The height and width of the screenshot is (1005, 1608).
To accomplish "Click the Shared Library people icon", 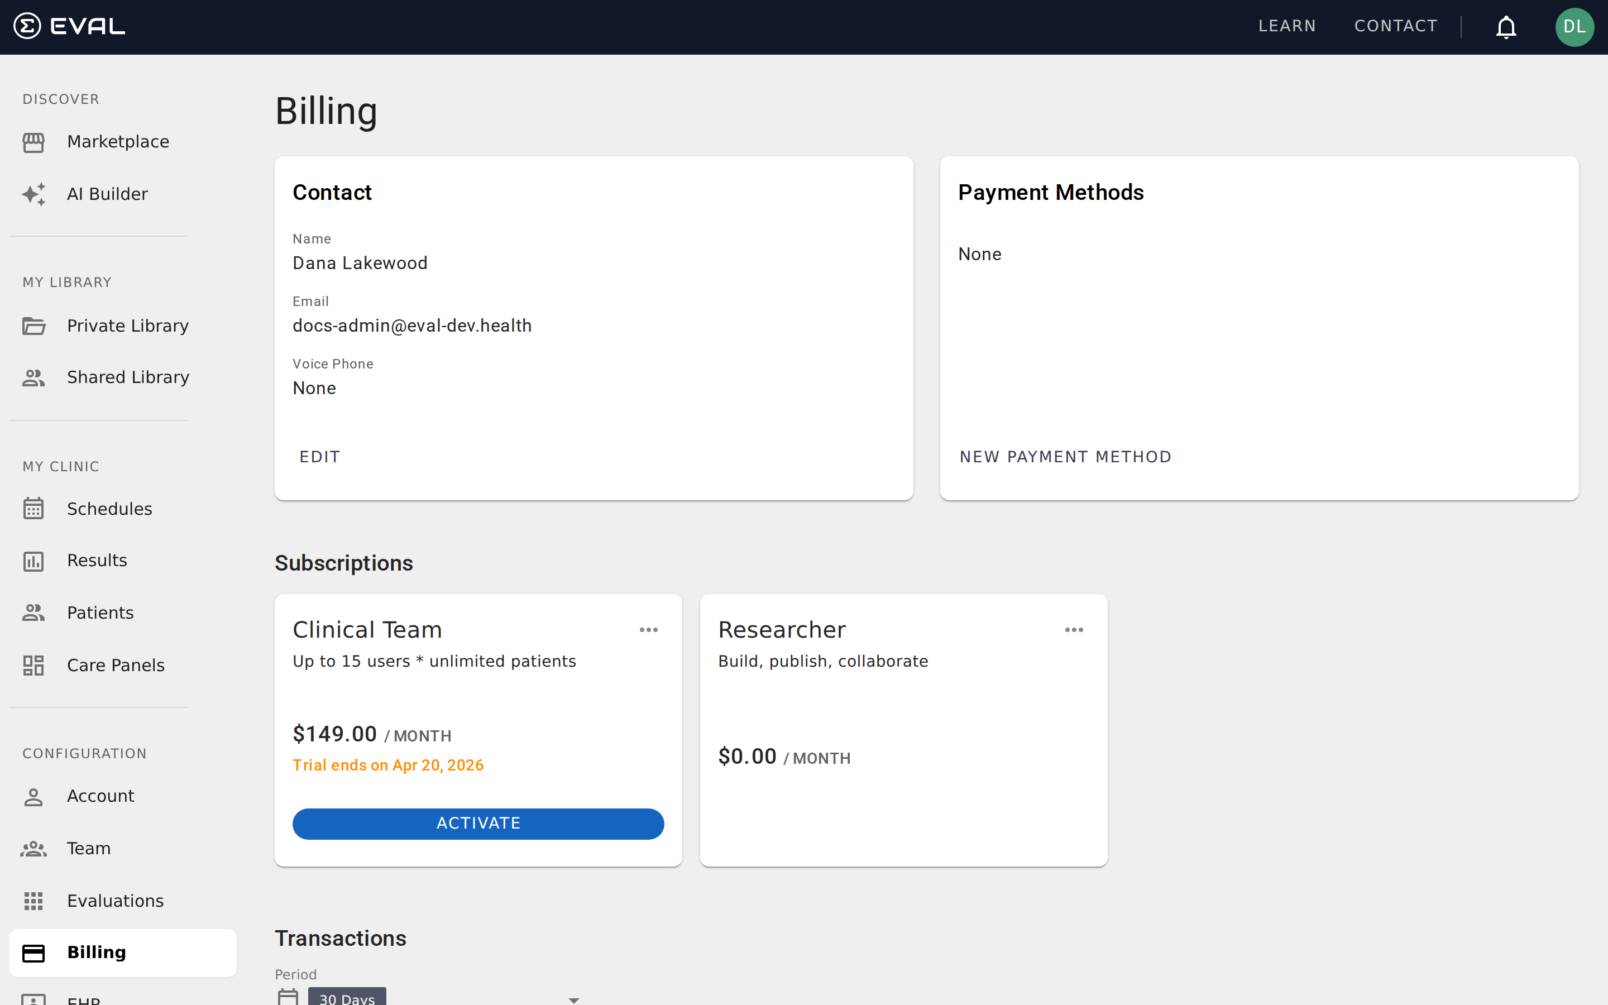I will coord(34,377).
